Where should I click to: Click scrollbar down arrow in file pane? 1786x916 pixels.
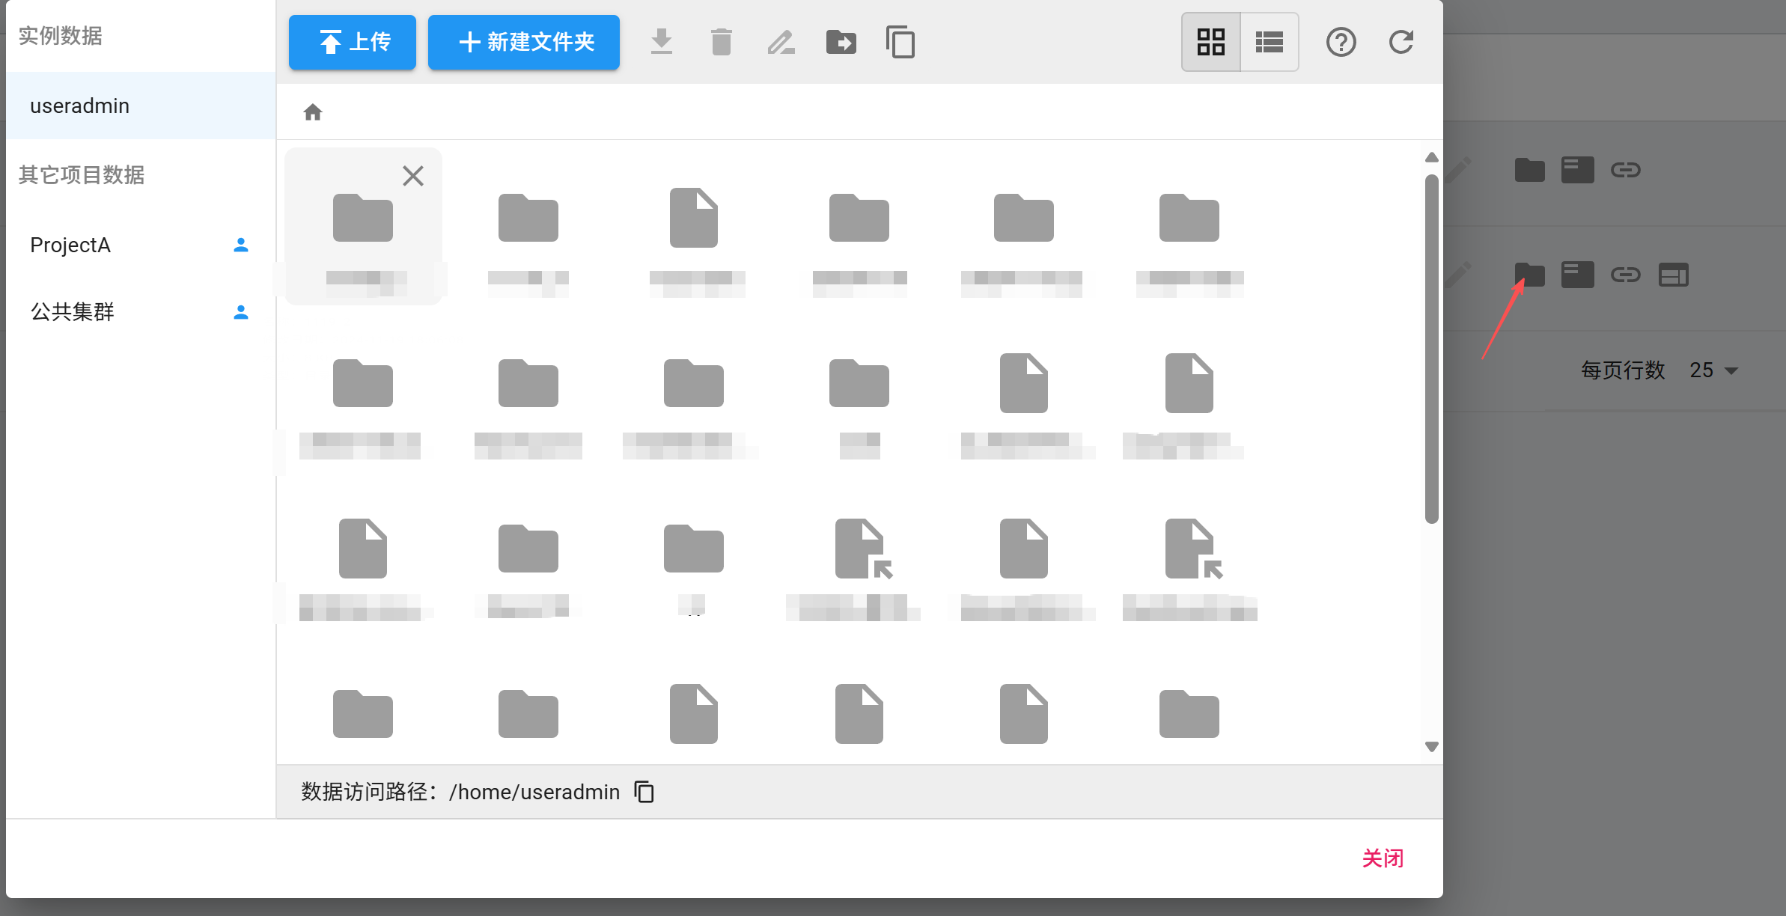point(1431,747)
